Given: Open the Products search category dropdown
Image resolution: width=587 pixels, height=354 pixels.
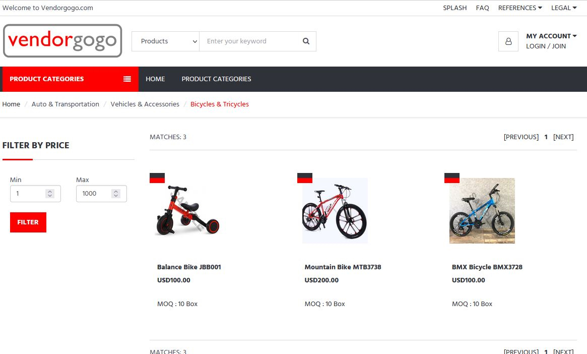Looking at the screenshot, I should (166, 41).
